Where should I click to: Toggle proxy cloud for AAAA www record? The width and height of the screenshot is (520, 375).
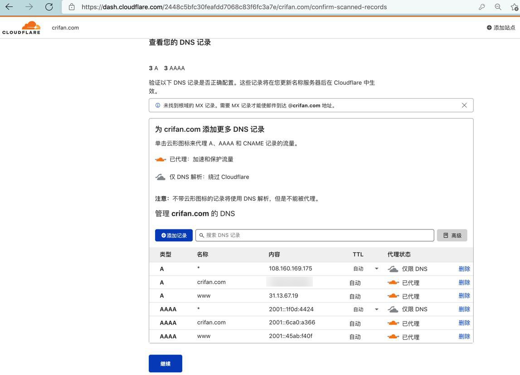[393, 336]
